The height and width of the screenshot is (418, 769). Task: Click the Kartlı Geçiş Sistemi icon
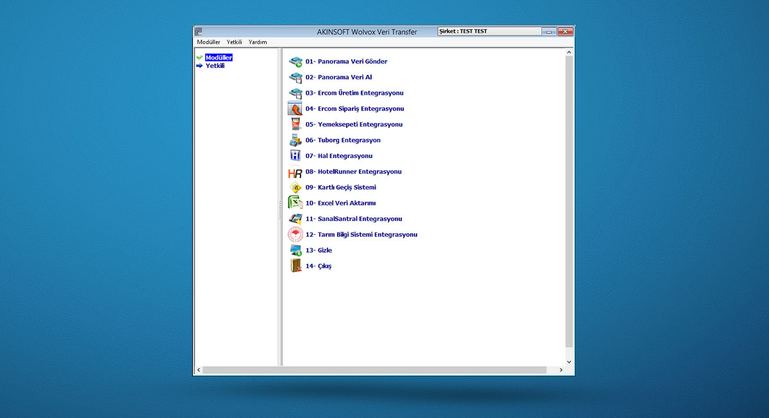pyautogui.click(x=295, y=188)
